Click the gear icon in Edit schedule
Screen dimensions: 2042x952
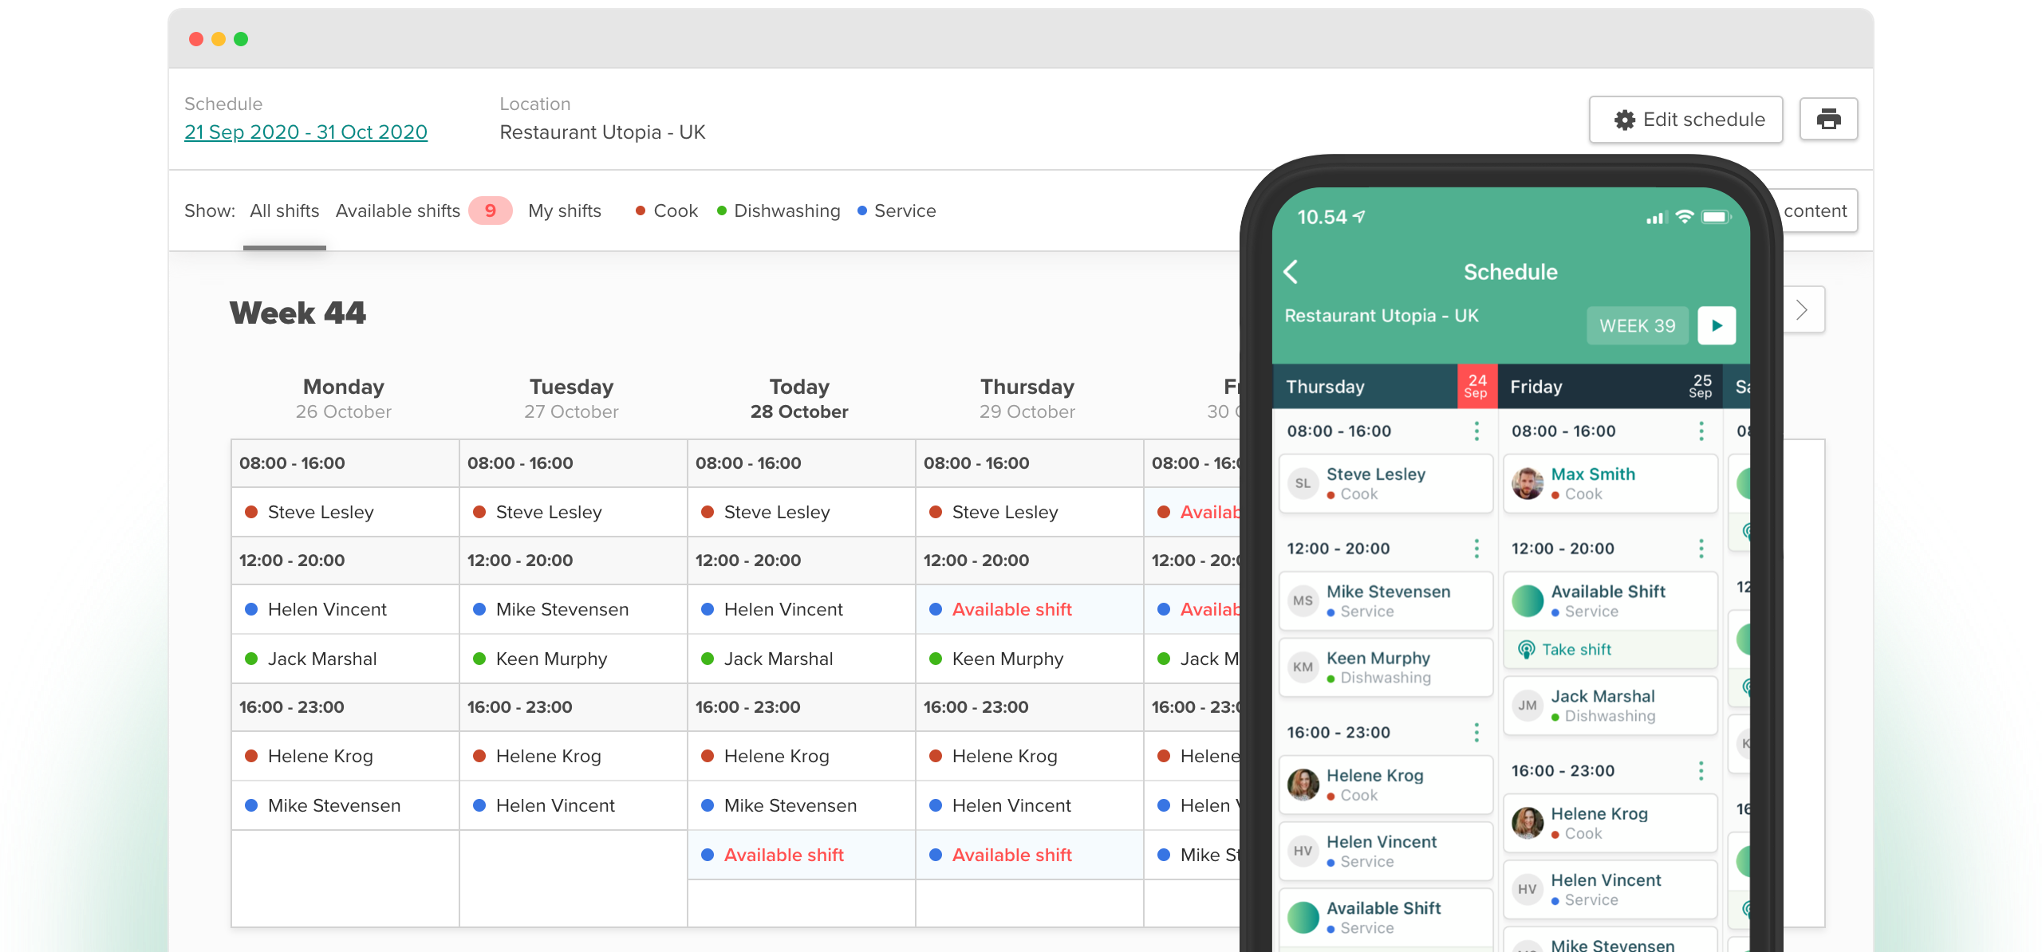[x=1625, y=120]
